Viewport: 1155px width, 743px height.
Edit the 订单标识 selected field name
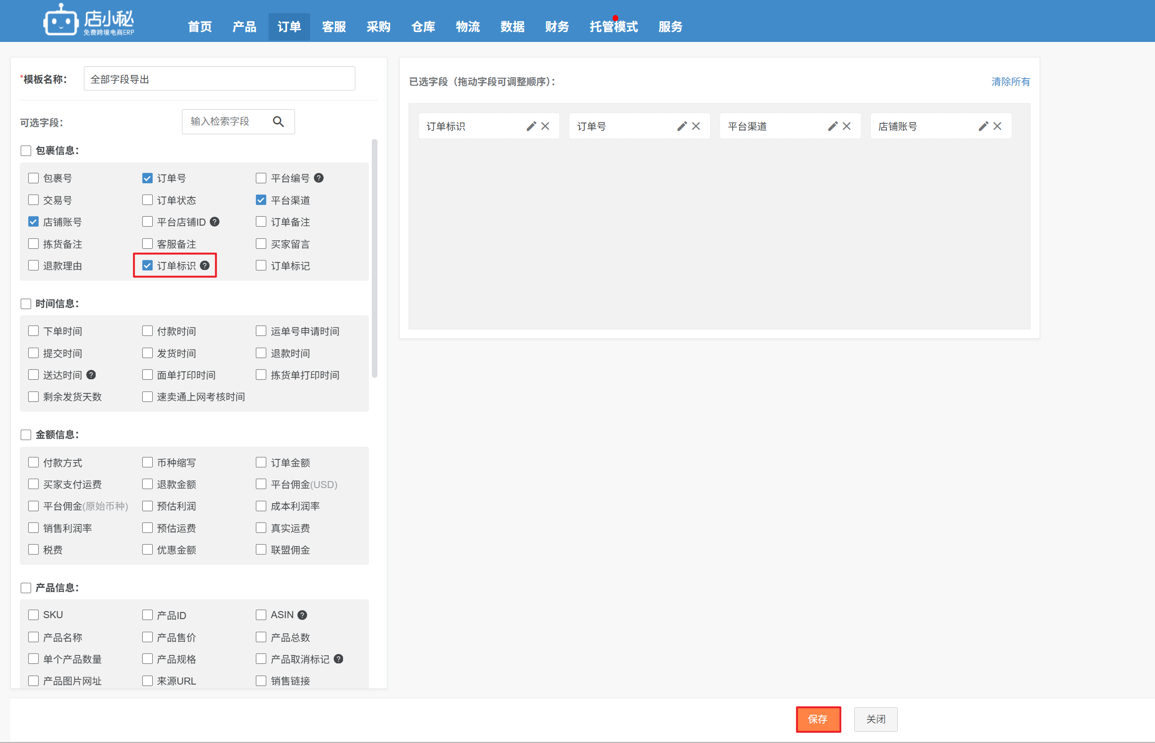point(531,126)
